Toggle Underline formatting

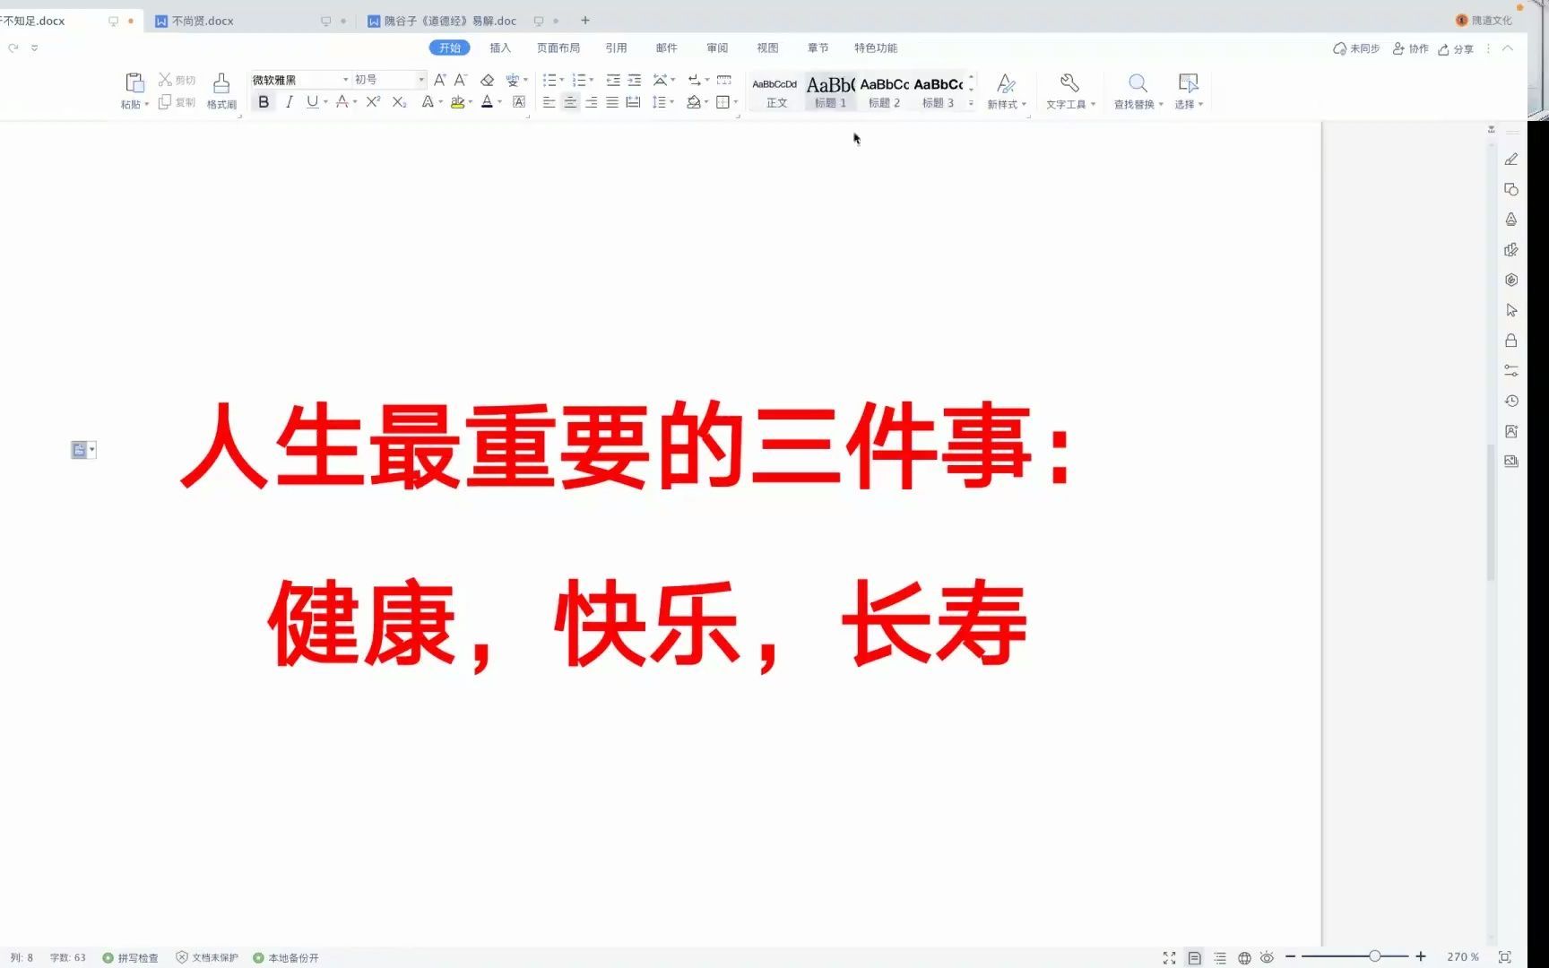tap(312, 102)
